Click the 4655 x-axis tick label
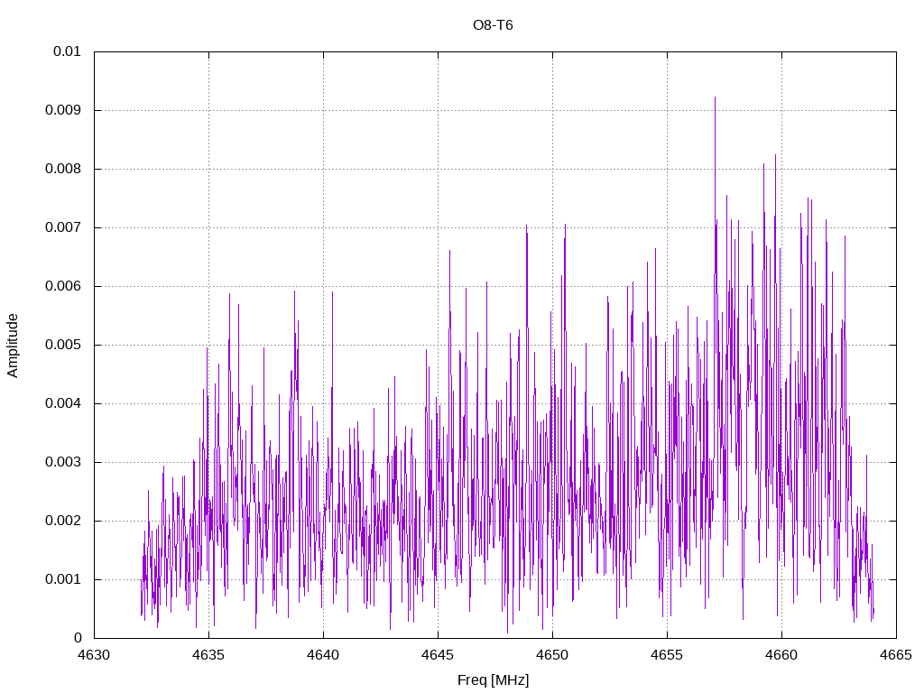 667,655
